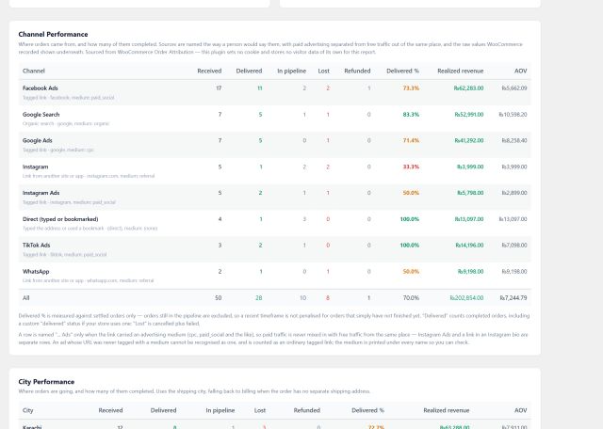Click the All totals row label
This screenshot has width=603, height=429.
25,297
